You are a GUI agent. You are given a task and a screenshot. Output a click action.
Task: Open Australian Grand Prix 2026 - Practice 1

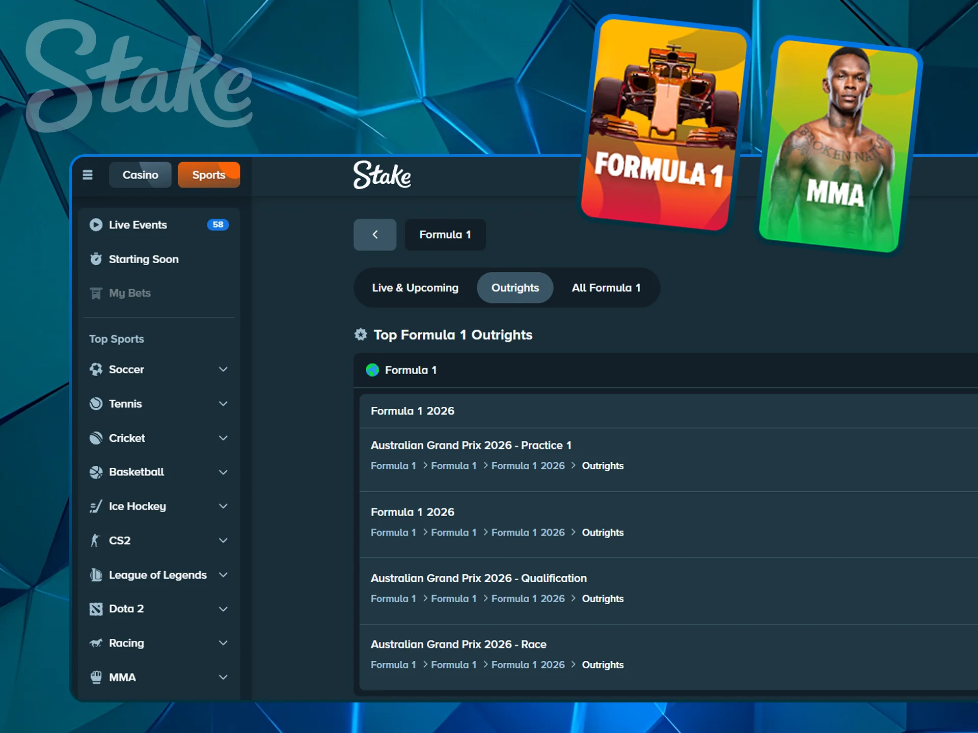tap(471, 445)
